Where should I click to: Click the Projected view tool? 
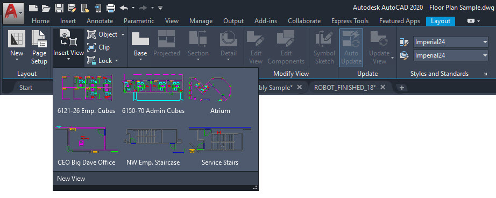166,44
